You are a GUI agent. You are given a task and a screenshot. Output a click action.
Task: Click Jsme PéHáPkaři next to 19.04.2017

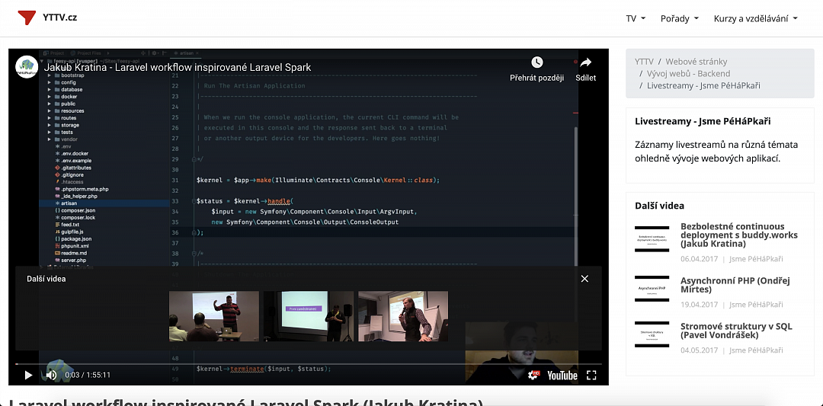coord(756,304)
